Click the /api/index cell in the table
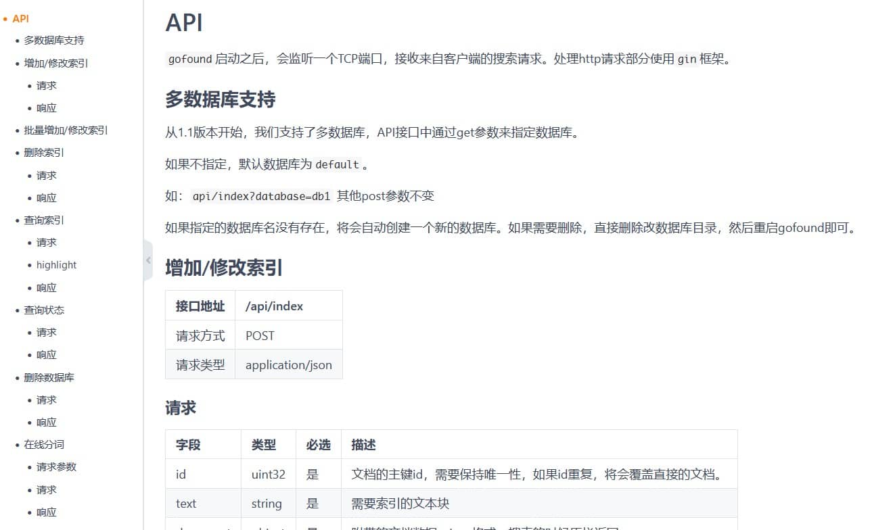The height and width of the screenshot is (530, 872). 274,306
